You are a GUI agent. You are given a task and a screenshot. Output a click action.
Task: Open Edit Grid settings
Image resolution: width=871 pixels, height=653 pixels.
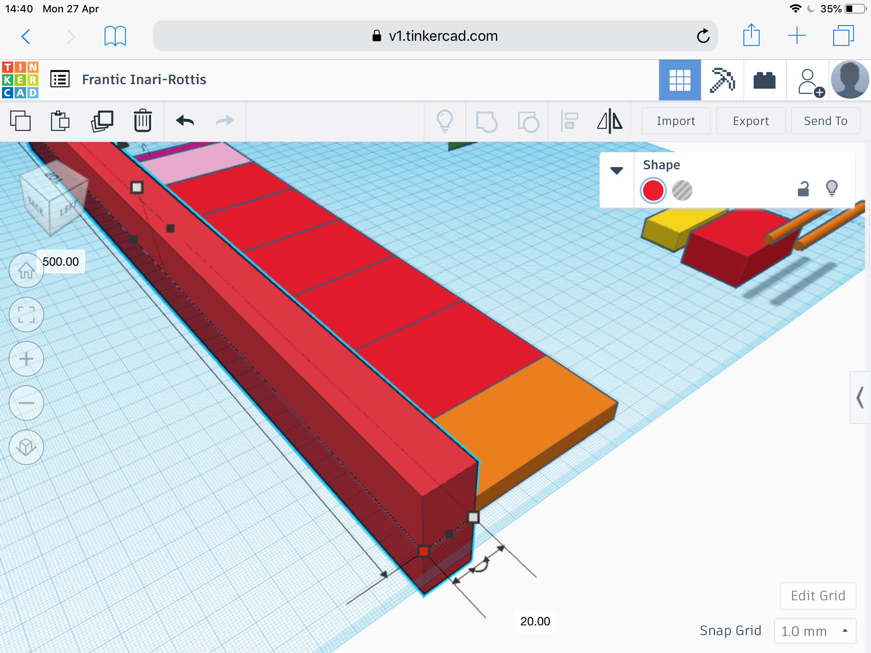(x=818, y=596)
